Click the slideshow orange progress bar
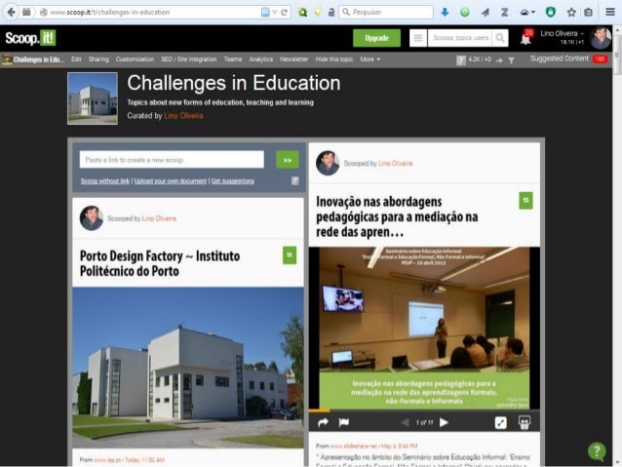 (320, 410)
